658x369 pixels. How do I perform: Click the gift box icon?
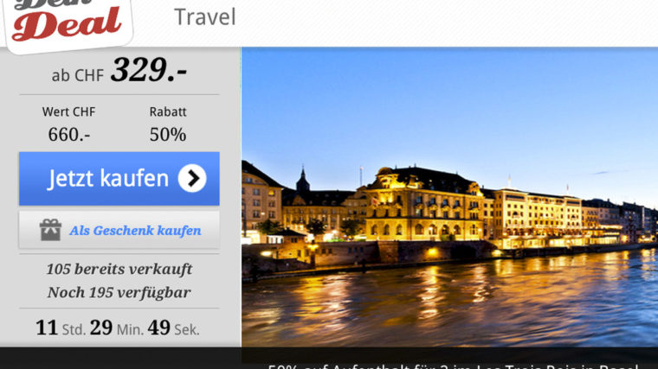coord(50,230)
